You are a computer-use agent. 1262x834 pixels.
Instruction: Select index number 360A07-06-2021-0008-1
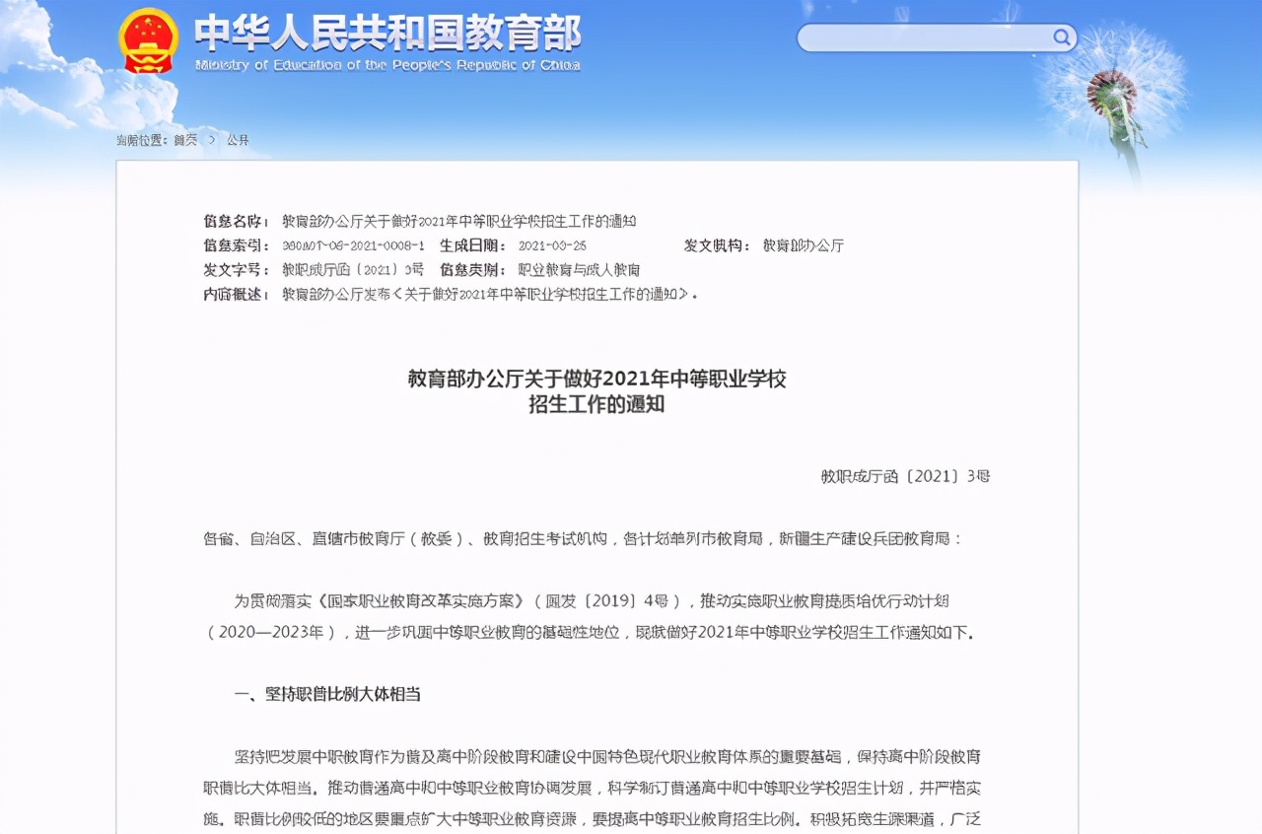[353, 245]
